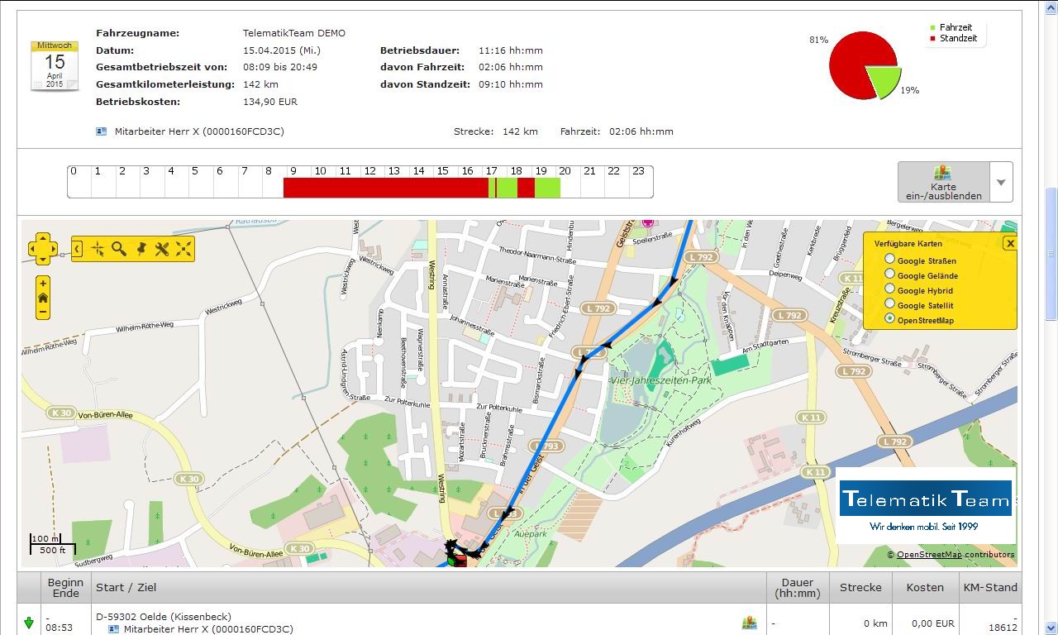Zoom in the map with plus

click(43, 283)
